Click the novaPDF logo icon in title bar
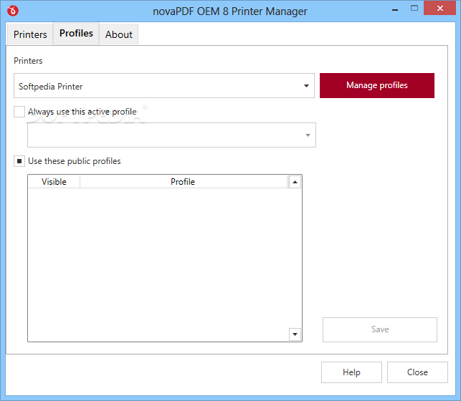The height and width of the screenshot is (401, 461). [13, 11]
